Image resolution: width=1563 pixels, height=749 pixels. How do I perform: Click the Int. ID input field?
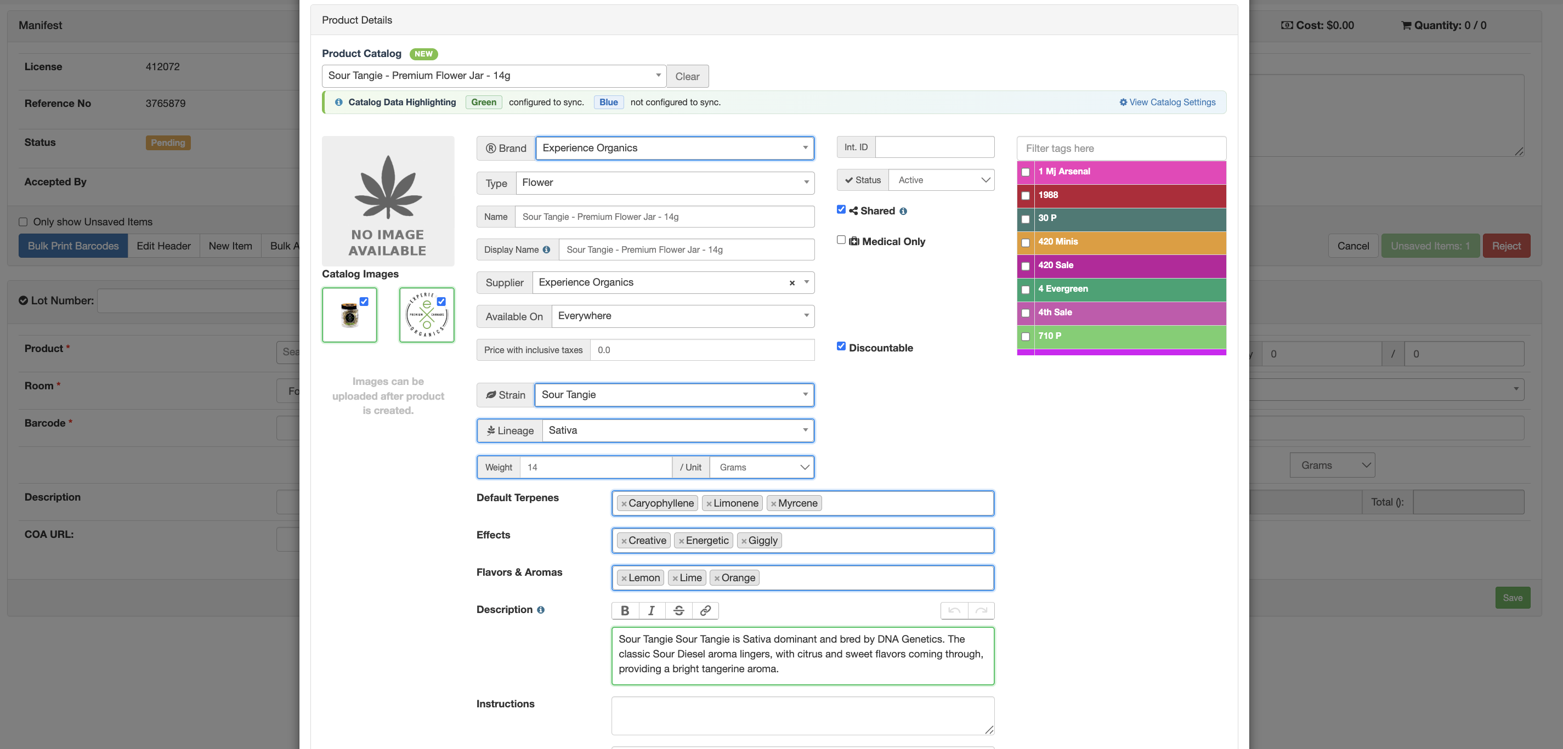[935, 147]
